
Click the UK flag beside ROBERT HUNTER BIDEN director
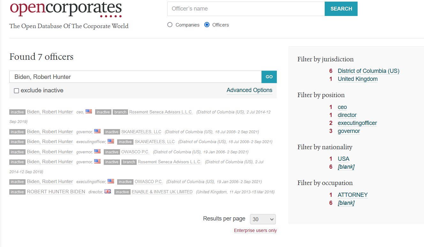click(108, 191)
